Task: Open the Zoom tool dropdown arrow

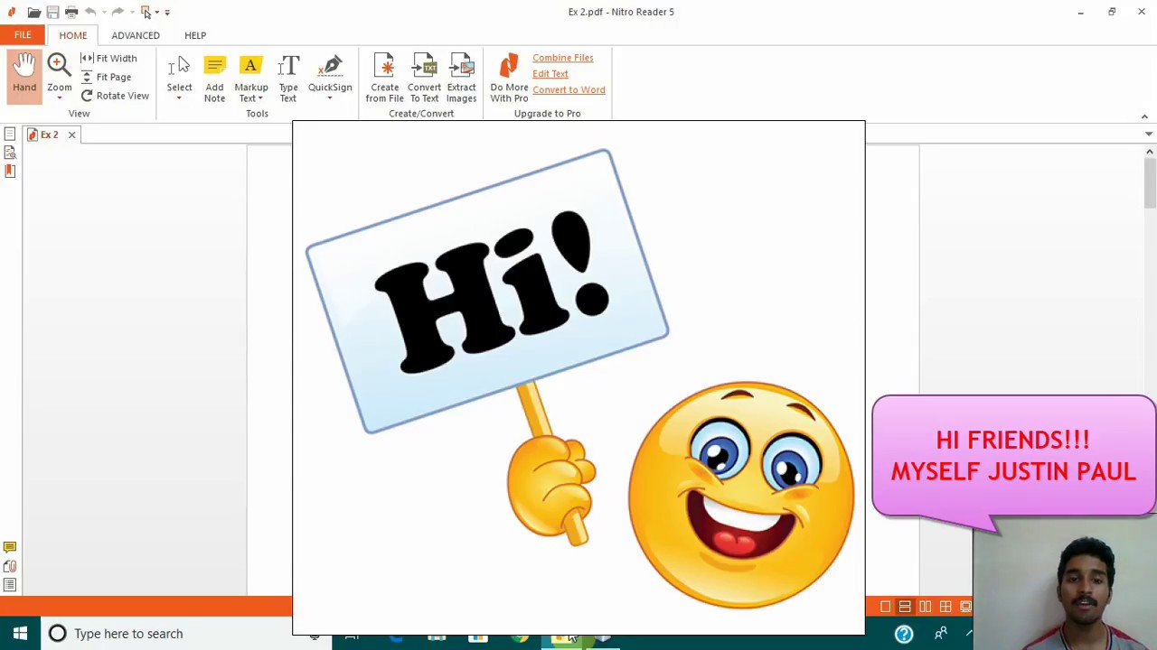Action: tap(59, 97)
